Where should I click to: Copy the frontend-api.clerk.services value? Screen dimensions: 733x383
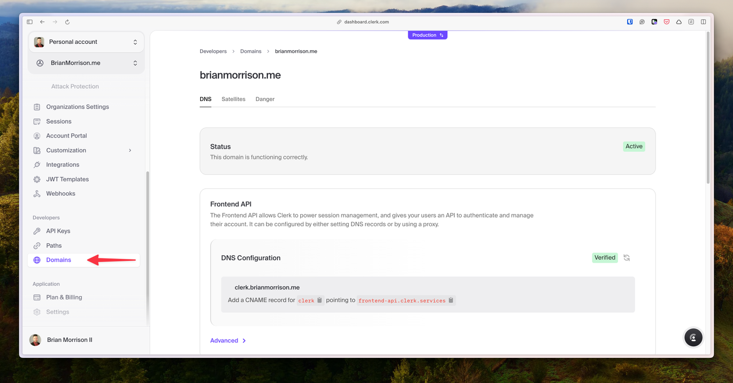point(451,300)
